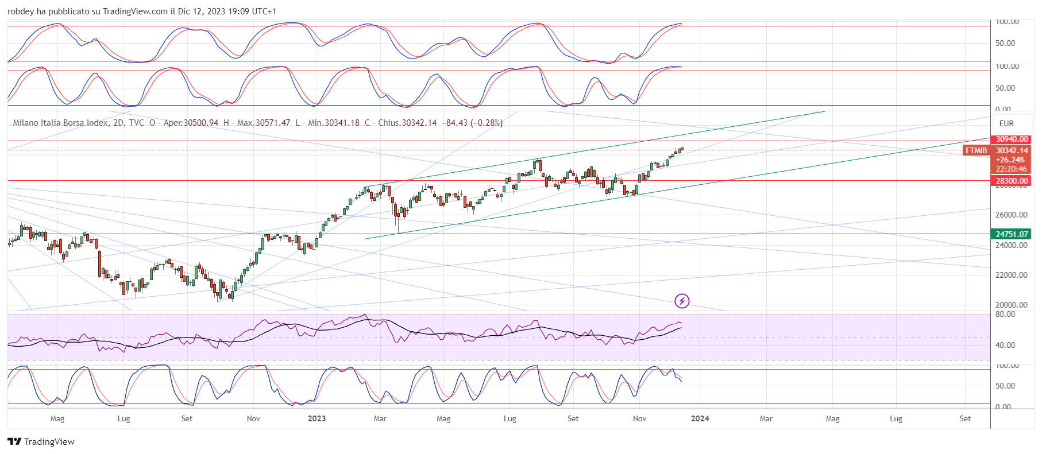1042x454 pixels.
Task: Click the 30342.14 last price label
Action: (x=1012, y=150)
